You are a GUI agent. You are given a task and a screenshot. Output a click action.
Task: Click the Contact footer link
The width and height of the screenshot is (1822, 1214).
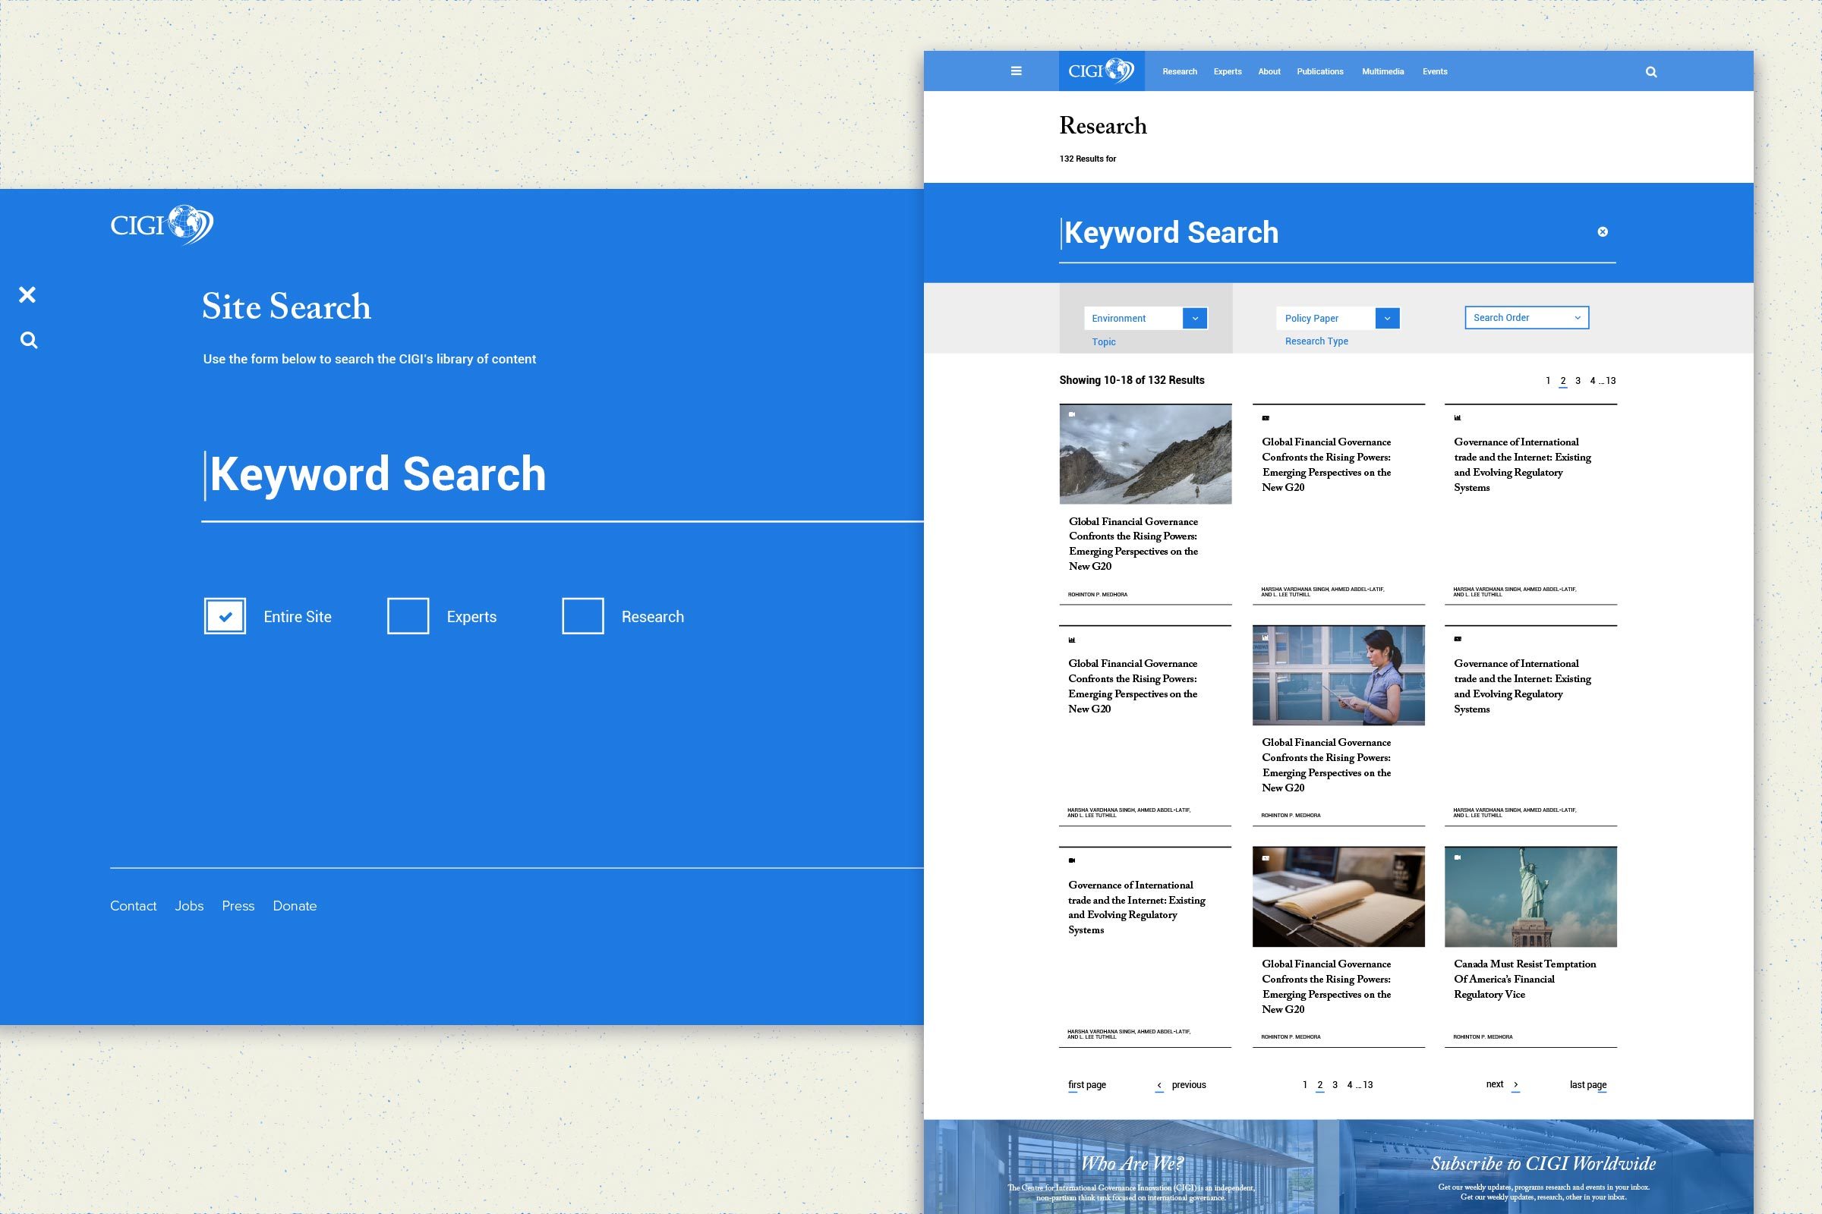[134, 906]
